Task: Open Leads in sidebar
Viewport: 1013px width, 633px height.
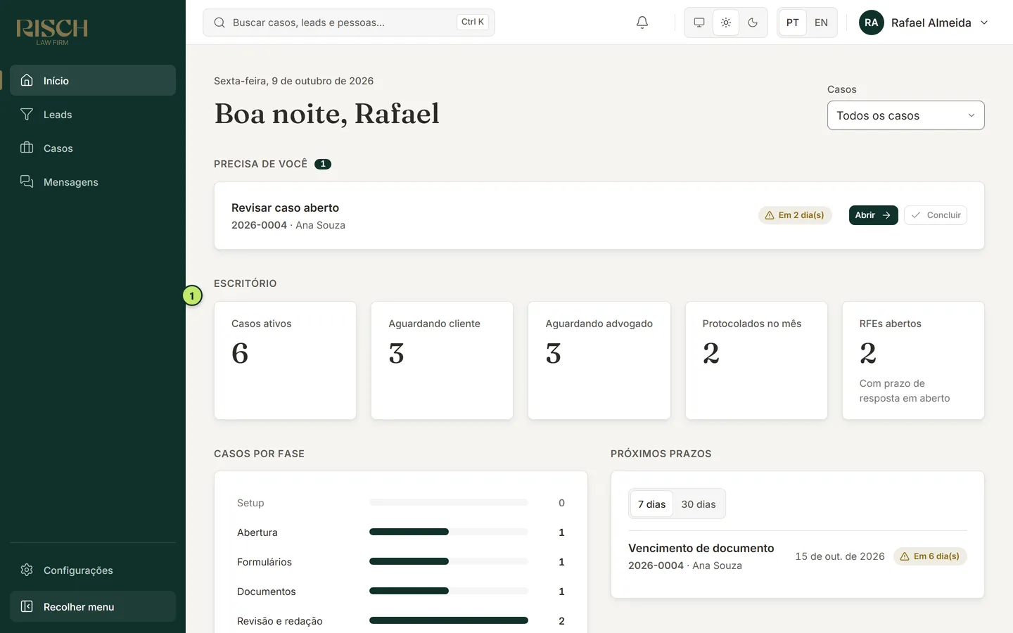Action: click(93, 114)
